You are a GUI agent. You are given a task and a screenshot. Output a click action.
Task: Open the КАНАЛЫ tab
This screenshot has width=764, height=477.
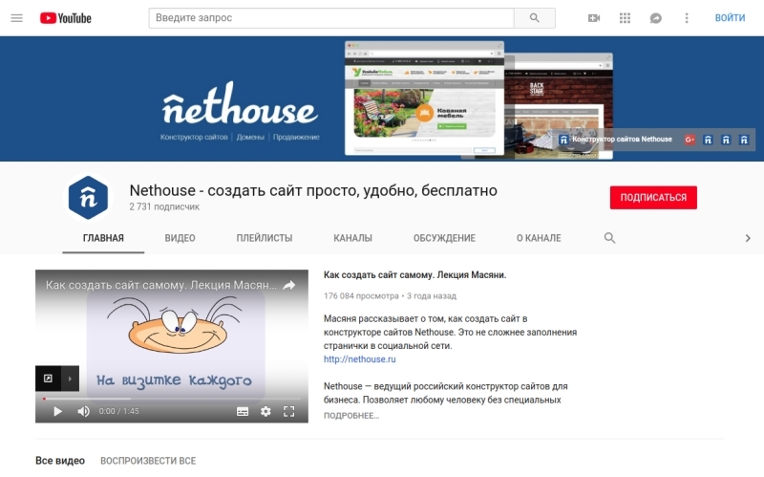[352, 238]
